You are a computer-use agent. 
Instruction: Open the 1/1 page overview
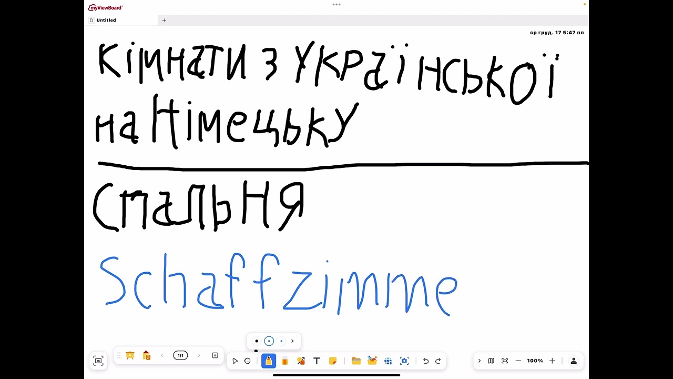point(180,356)
